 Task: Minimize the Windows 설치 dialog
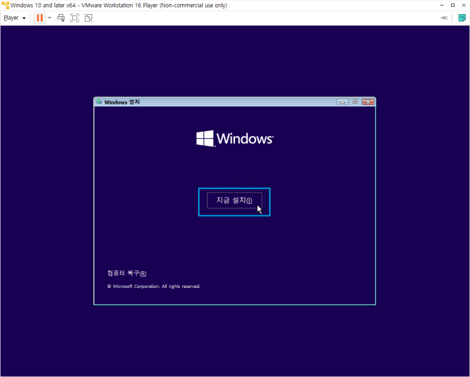click(x=342, y=102)
